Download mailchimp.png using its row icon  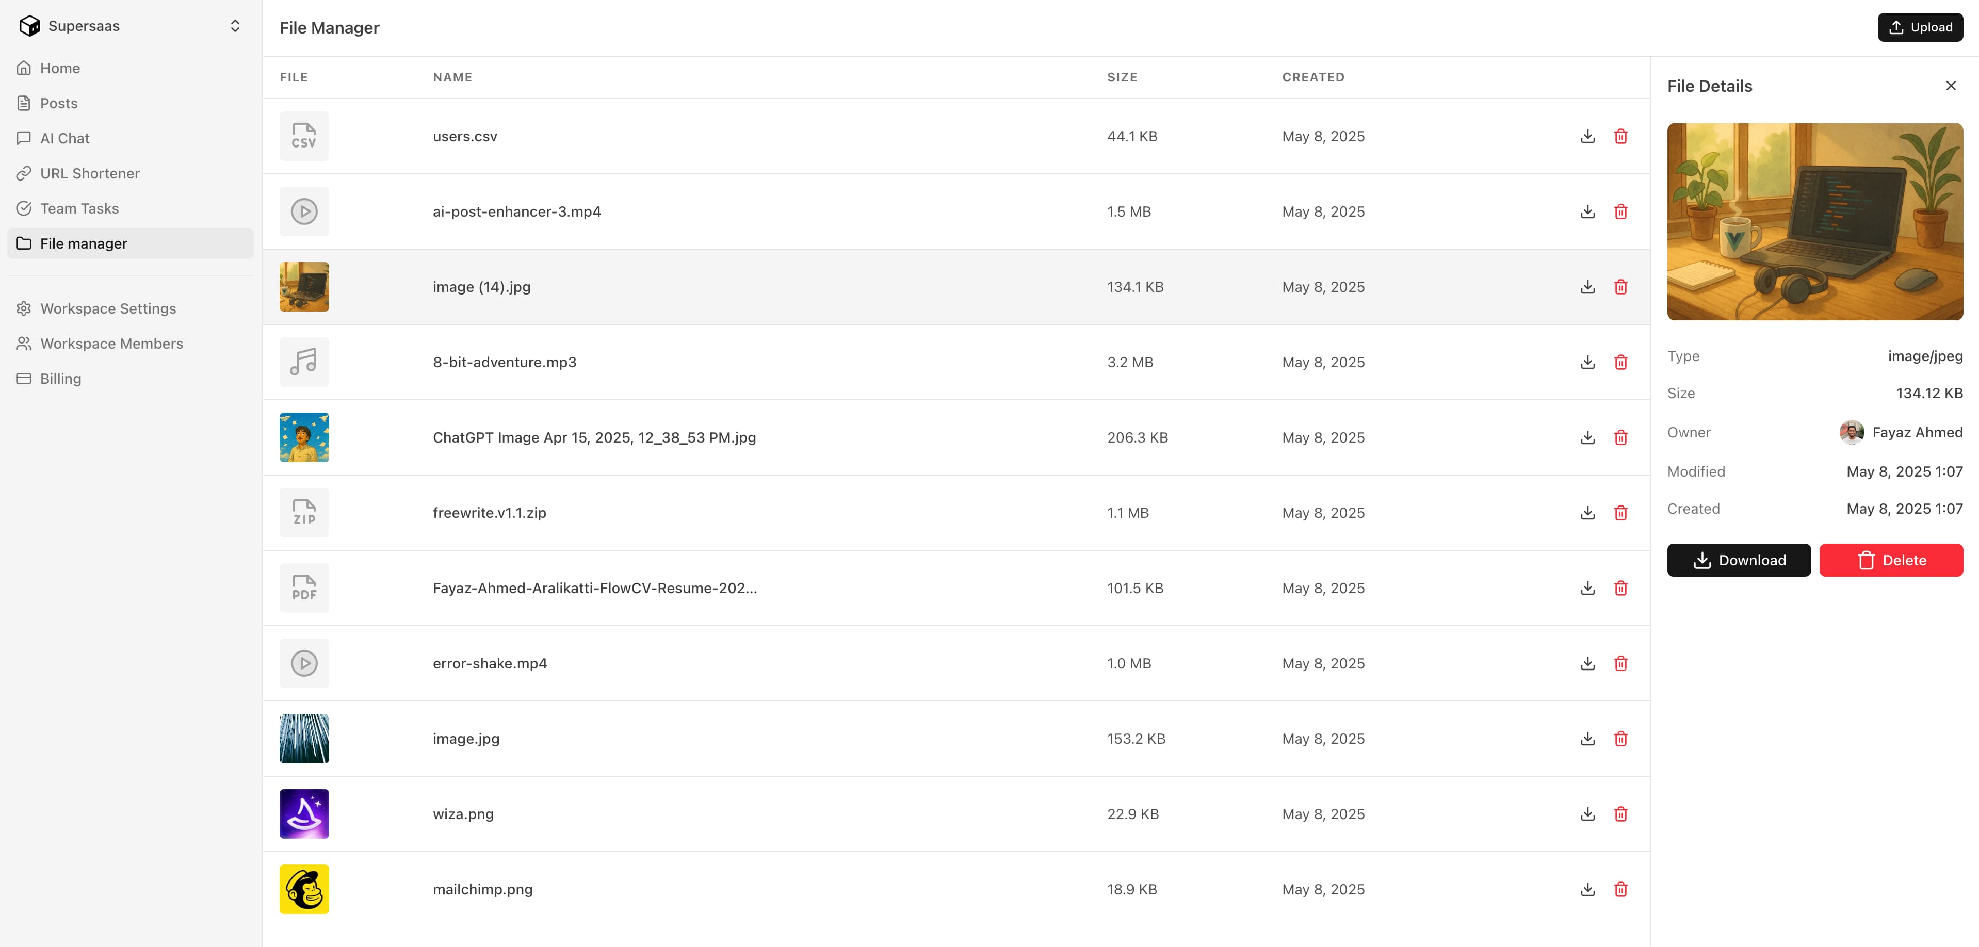[x=1587, y=889]
